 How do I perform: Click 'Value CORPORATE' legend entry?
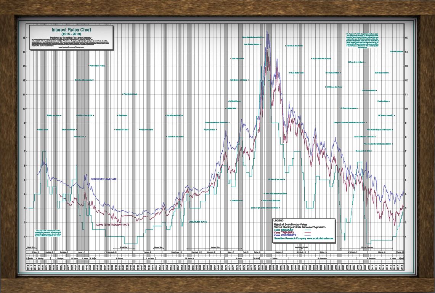(285, 235)
